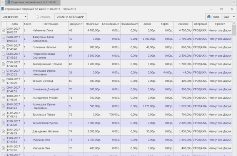Click the row icon for Давыденко Наталья

click(x=3, y=132)
